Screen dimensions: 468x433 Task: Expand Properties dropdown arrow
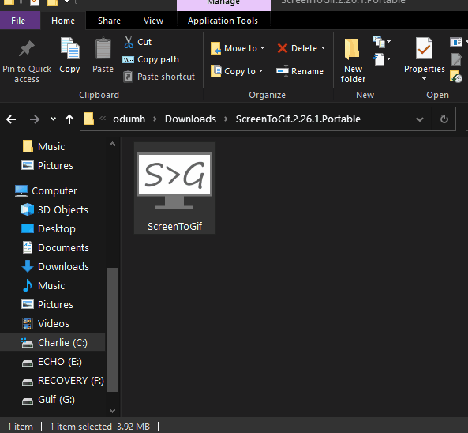pyautogui.click(x=424, y=79)
